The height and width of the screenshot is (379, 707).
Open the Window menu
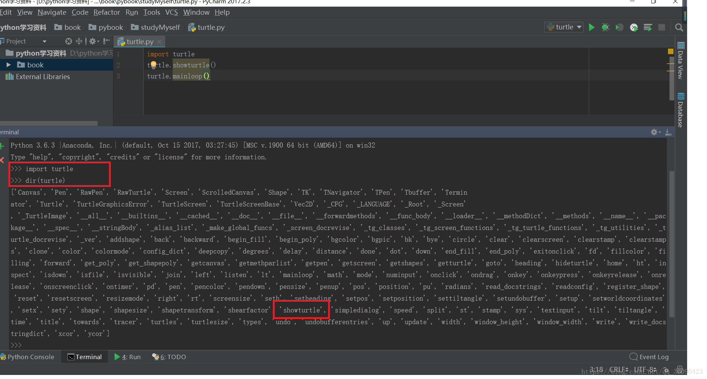point(196,12)
